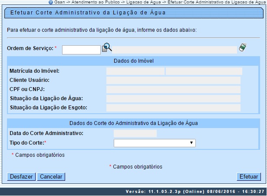Click the centered 'Campos obrigatórios' note
Screen dimensions: 267x196
tap(138, 167)
